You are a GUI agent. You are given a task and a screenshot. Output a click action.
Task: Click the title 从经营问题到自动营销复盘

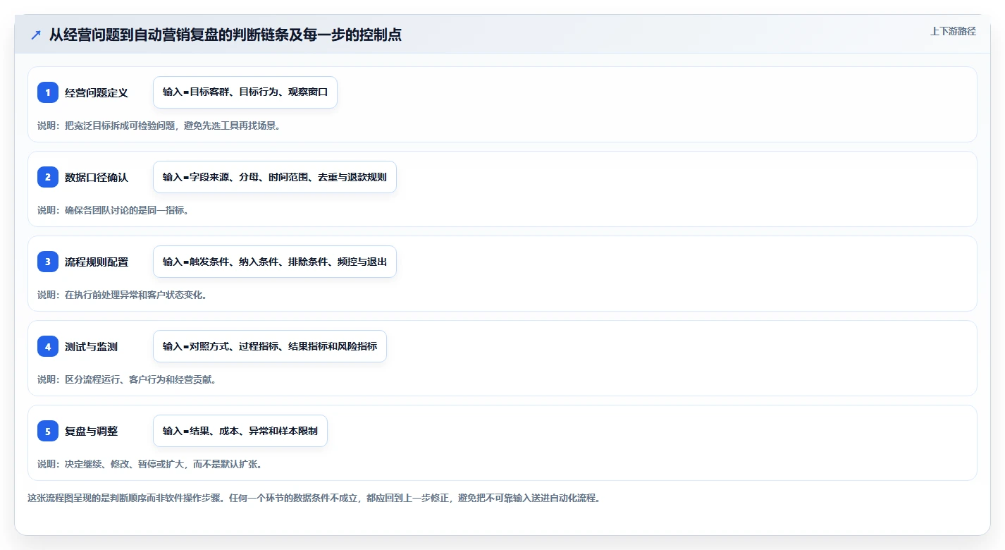(x=226, y=35)
